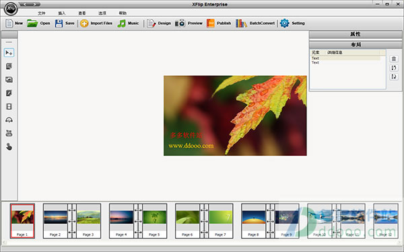Open BatchConvert from the toolbar
Image resolution: width=404 pixels, height=252 pixels.
(x=255, y=23)
